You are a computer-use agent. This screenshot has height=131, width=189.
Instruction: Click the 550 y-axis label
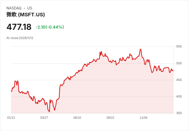[x=179, y=46]
